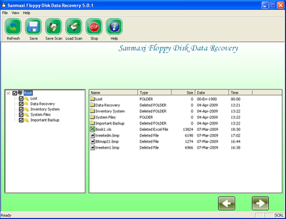Open the File menu

[5, 13]
